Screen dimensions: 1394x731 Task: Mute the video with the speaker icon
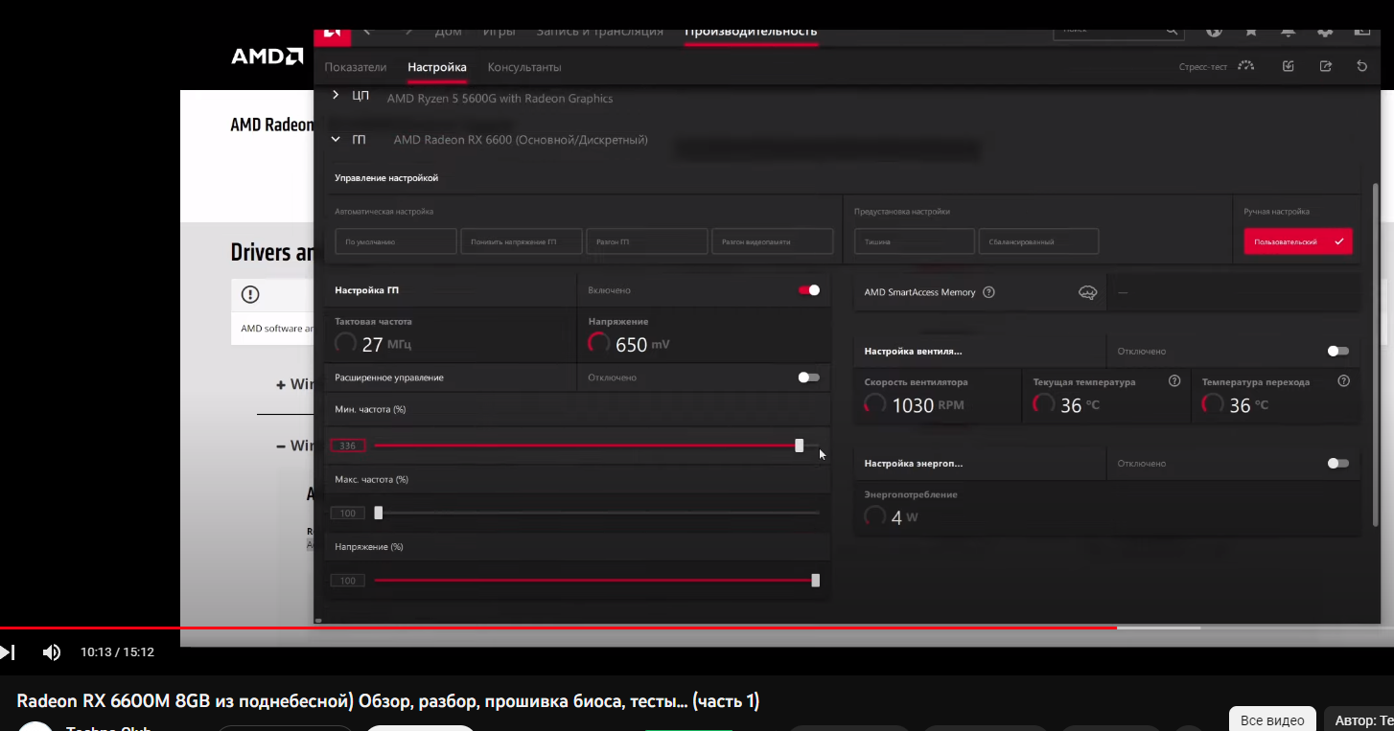click(52, 652)
